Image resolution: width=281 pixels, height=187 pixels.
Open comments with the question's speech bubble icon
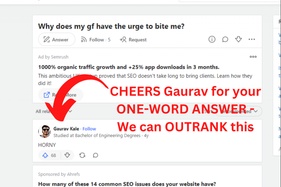[x=225, y=39]
